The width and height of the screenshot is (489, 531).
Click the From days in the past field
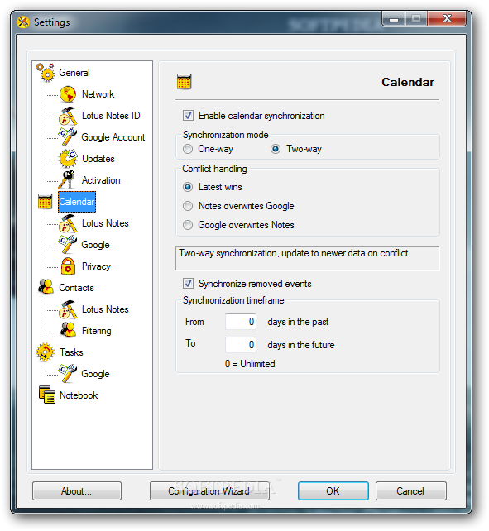pyautogui.click(x=241, y=322)
